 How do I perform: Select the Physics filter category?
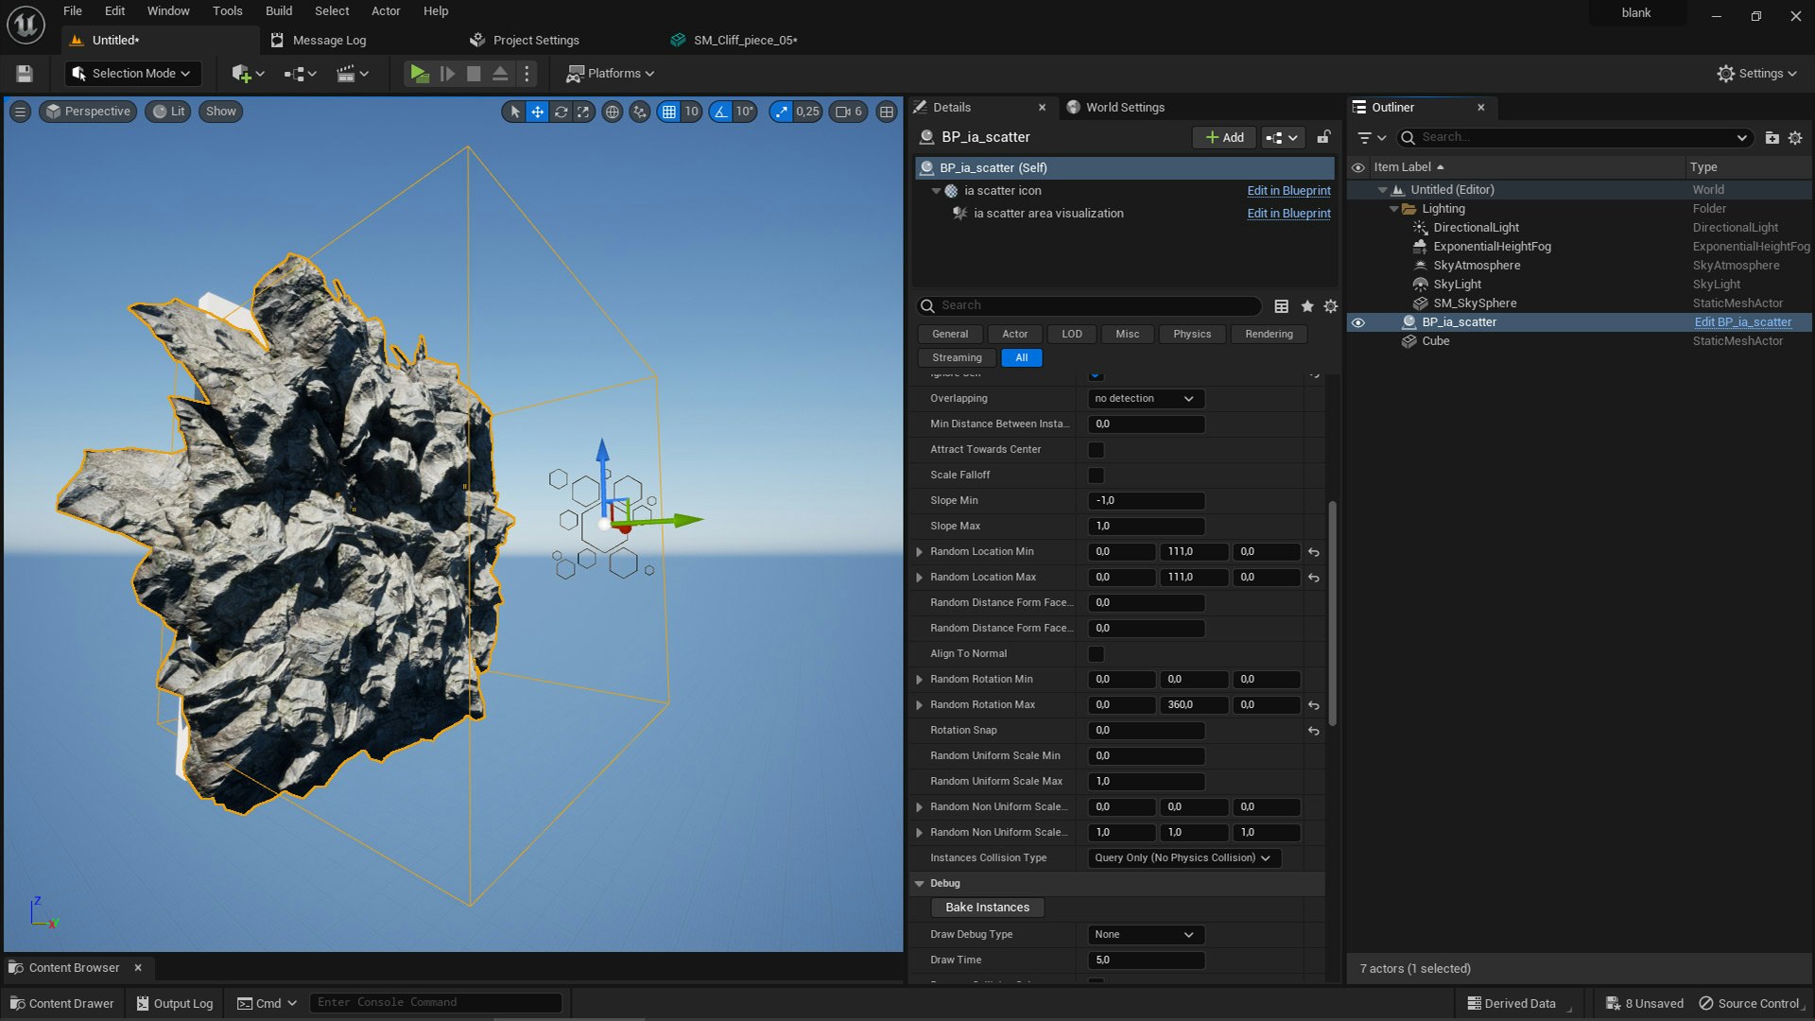[x=1192, y=335]
